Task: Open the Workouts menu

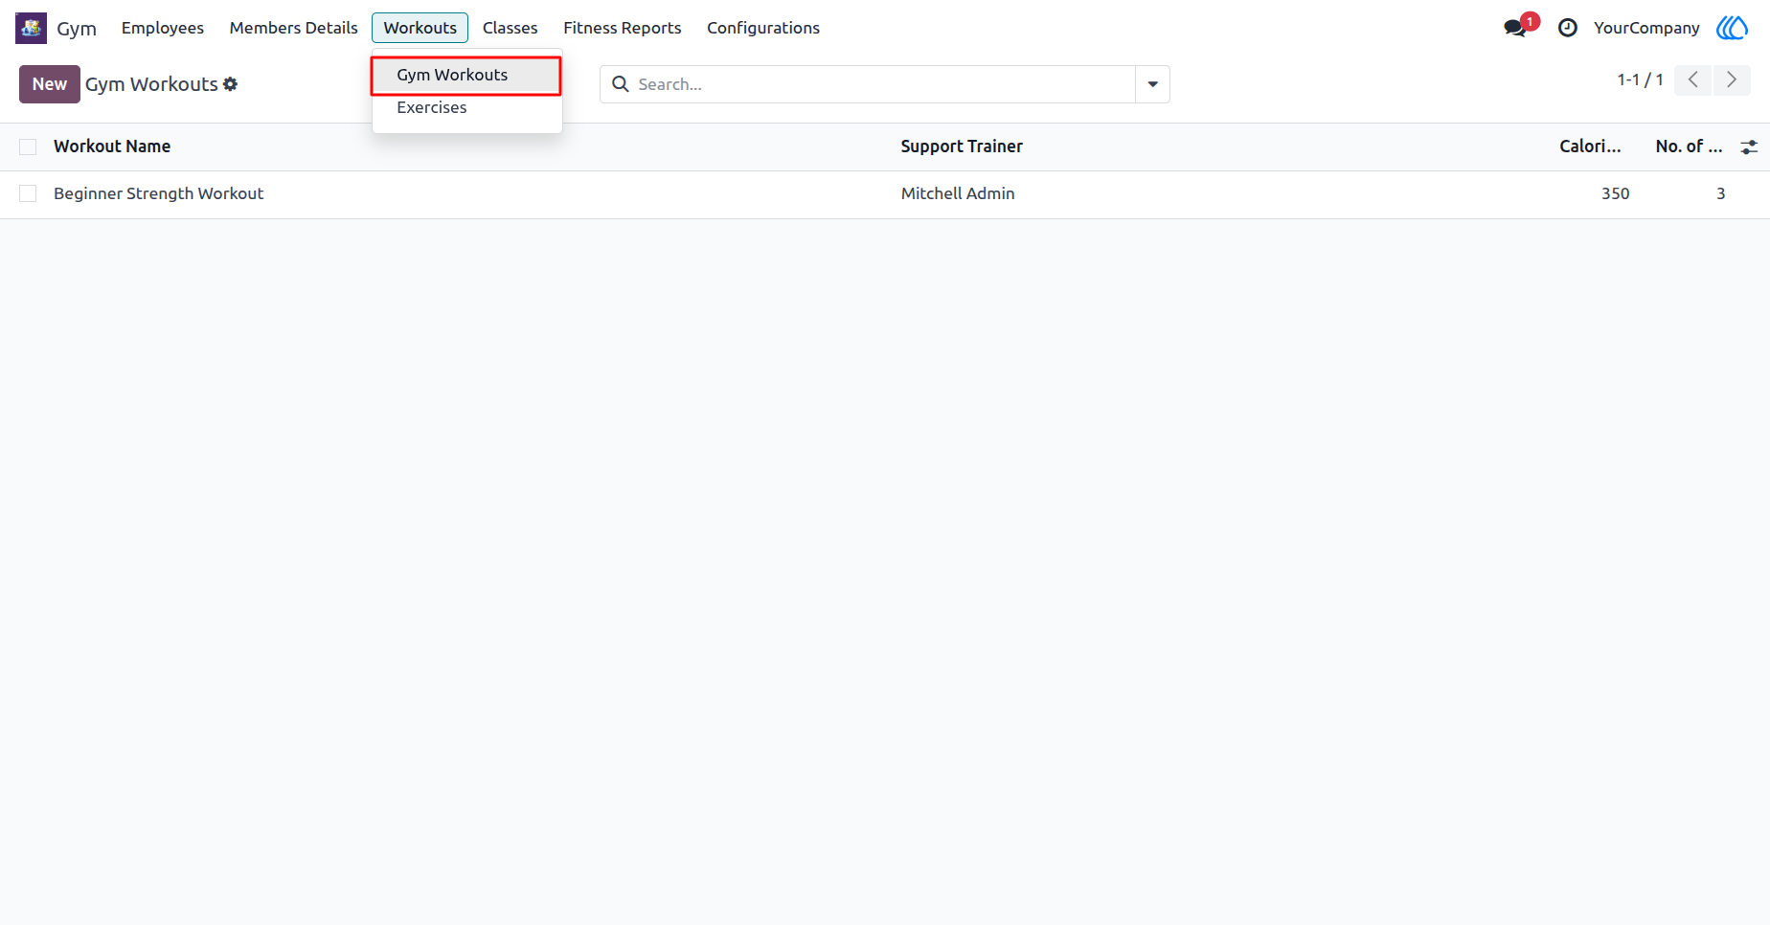Action: coord(420,28)
